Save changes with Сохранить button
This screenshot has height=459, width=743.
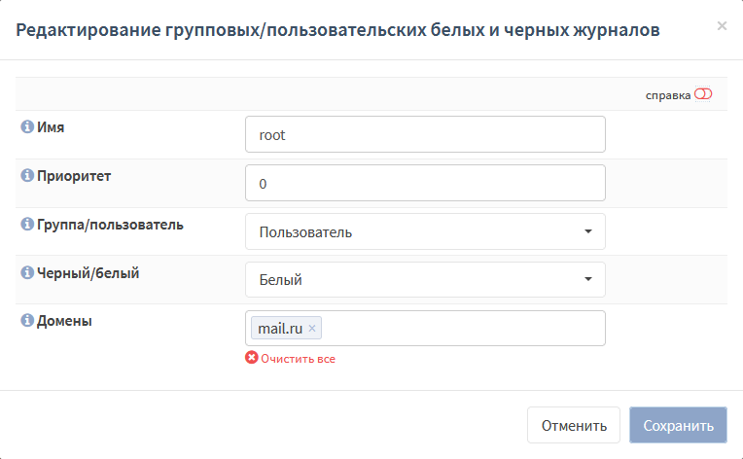coord(678,425)
